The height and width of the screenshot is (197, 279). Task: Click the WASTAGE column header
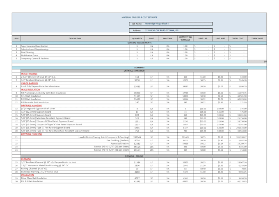point(168,38)
